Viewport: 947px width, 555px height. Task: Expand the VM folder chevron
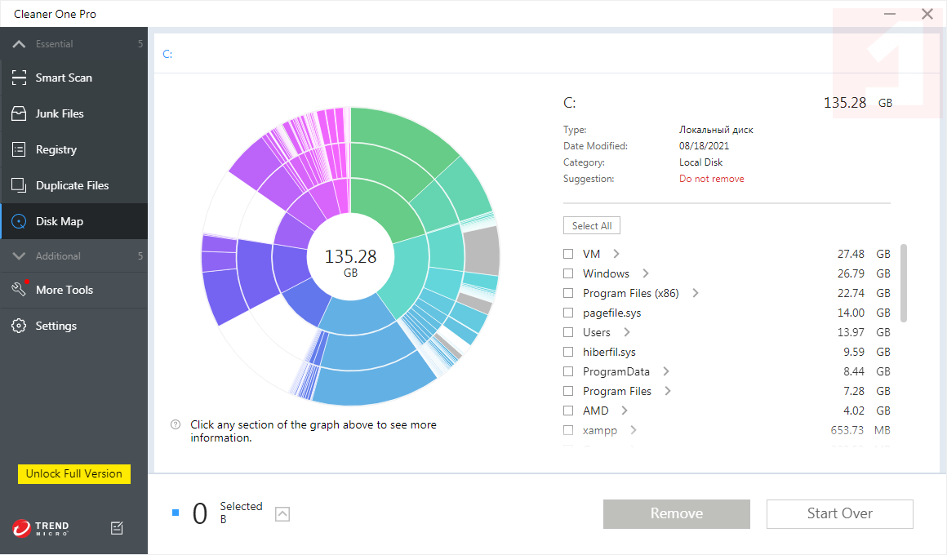[616, 254]
